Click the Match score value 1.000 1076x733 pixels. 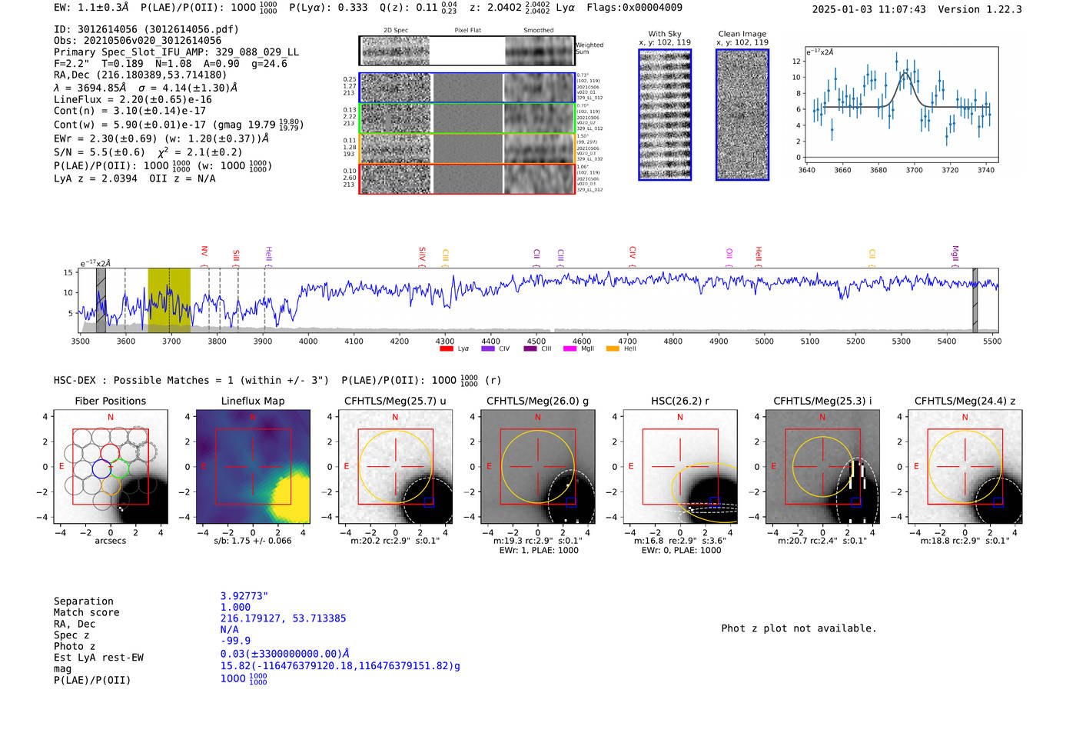(235, 607)
